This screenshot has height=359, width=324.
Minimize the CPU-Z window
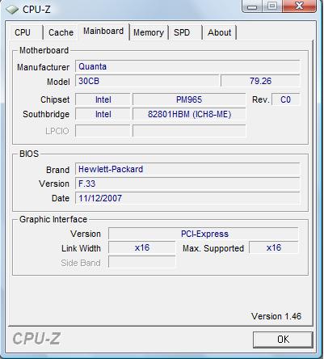click(252, 6)
